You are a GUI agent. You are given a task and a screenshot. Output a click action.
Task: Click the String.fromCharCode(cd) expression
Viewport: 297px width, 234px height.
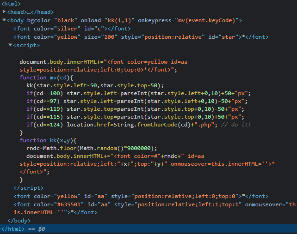154,125
